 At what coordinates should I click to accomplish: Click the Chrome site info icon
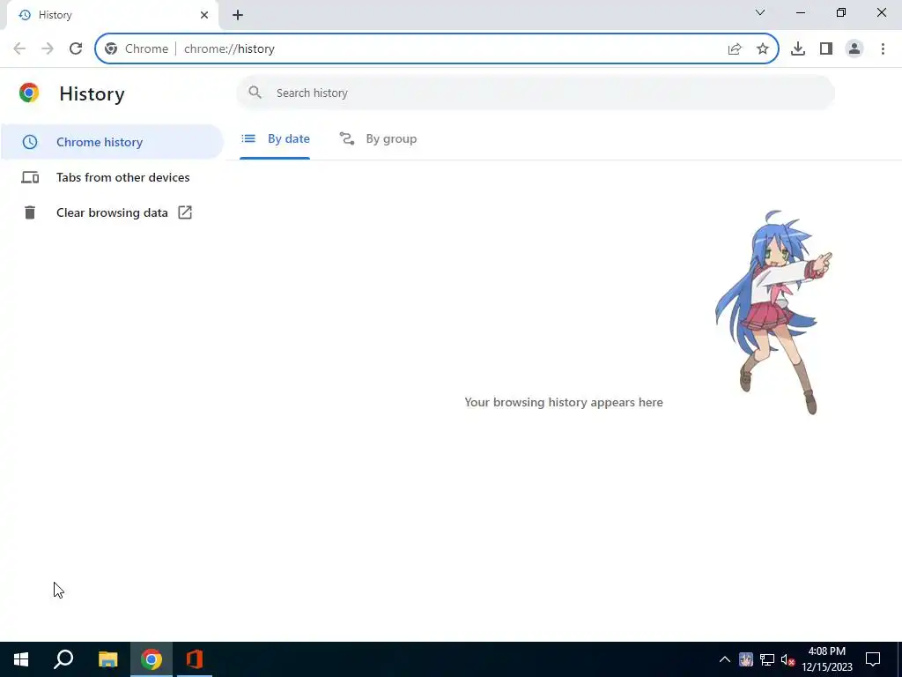click(111, 49)
